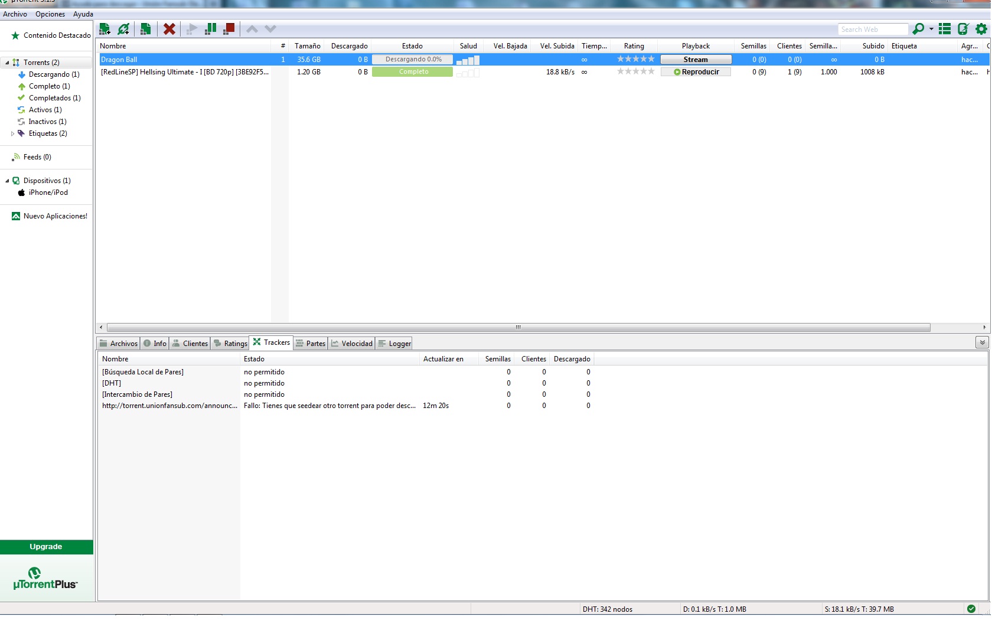Screen dimensions: 992x620
Task: Click the Start torrent play icon
Action: 192,29
